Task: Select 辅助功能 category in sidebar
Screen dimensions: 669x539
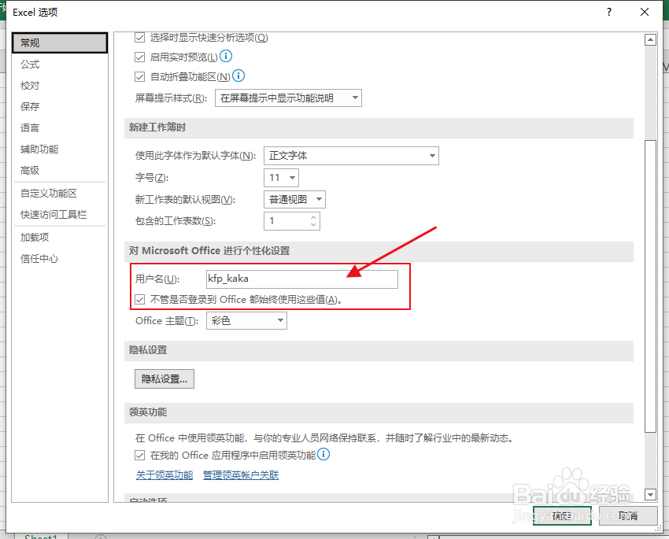Action: (x=60, y=150)
